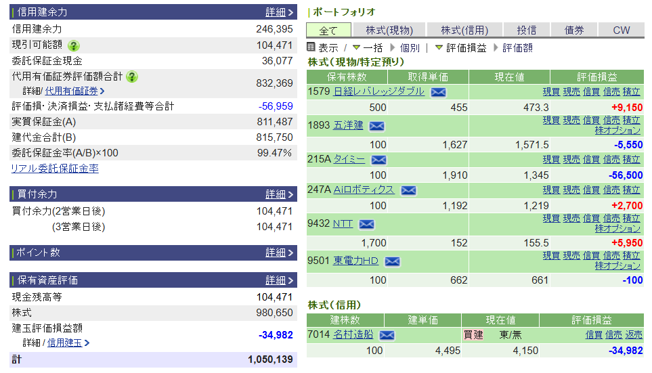Open the 評価損益 sort dropdown
The height and width of the screenshot is (373, 652).
coord(460,48)
